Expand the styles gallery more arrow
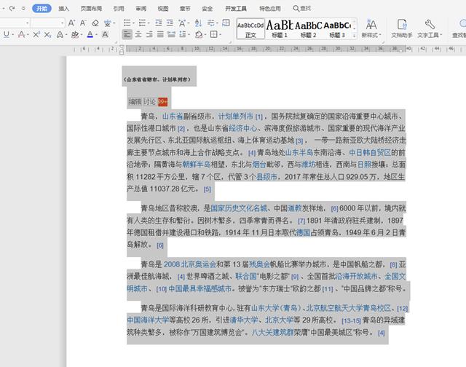 (355, 36)
